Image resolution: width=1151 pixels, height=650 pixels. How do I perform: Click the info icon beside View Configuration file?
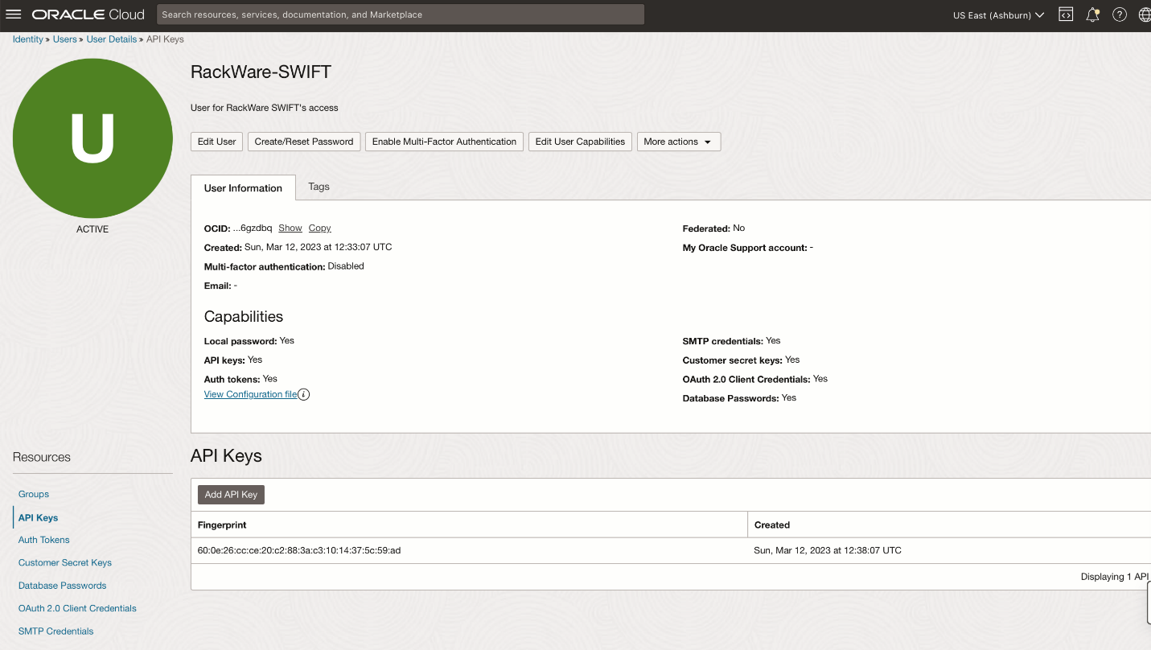click(304, 394)
